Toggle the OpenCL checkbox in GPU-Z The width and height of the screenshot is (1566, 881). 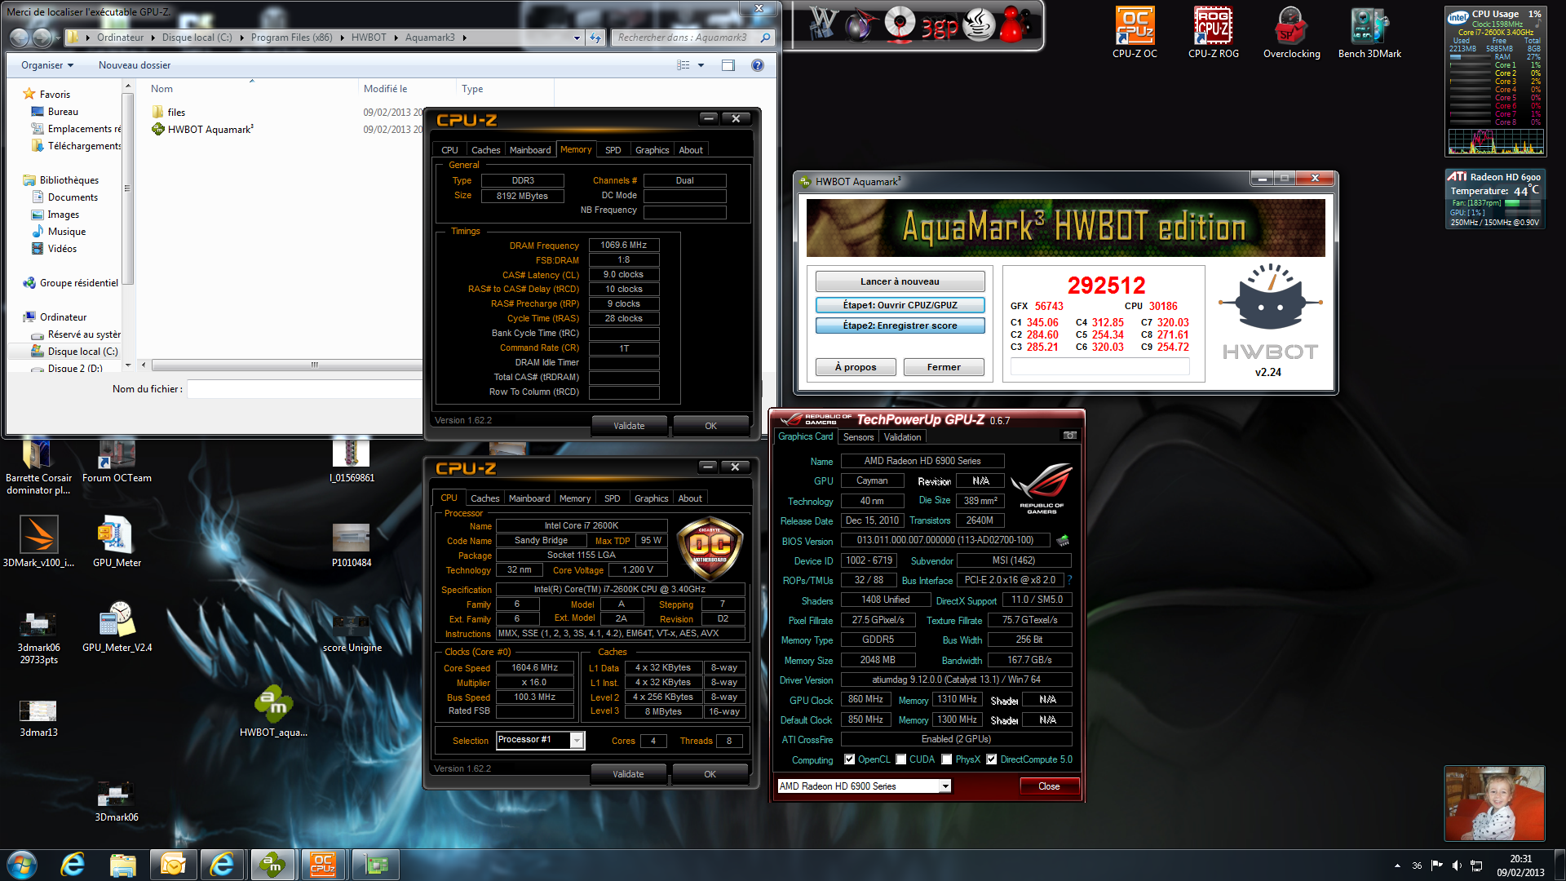pyautogui.click(x=850, y=759)
